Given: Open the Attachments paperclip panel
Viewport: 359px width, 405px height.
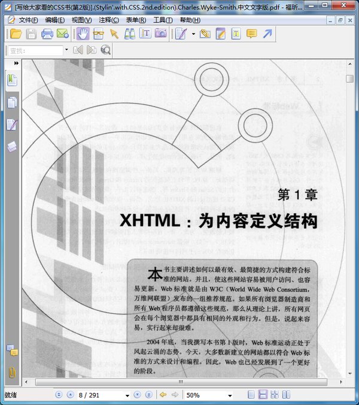Looking at the screenshot, I should pyautogui.click(x=12, y=373).
